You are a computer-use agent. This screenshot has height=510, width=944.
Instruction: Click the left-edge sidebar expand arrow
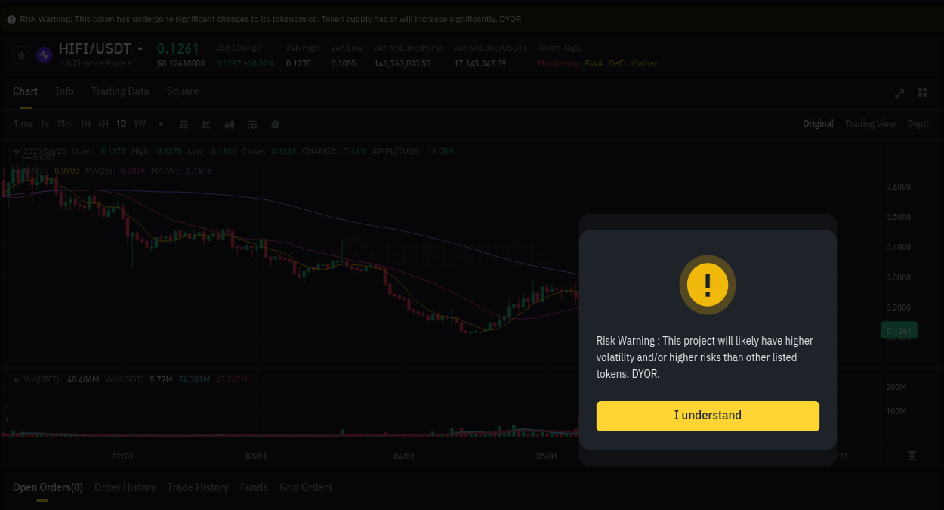(6, 418)
